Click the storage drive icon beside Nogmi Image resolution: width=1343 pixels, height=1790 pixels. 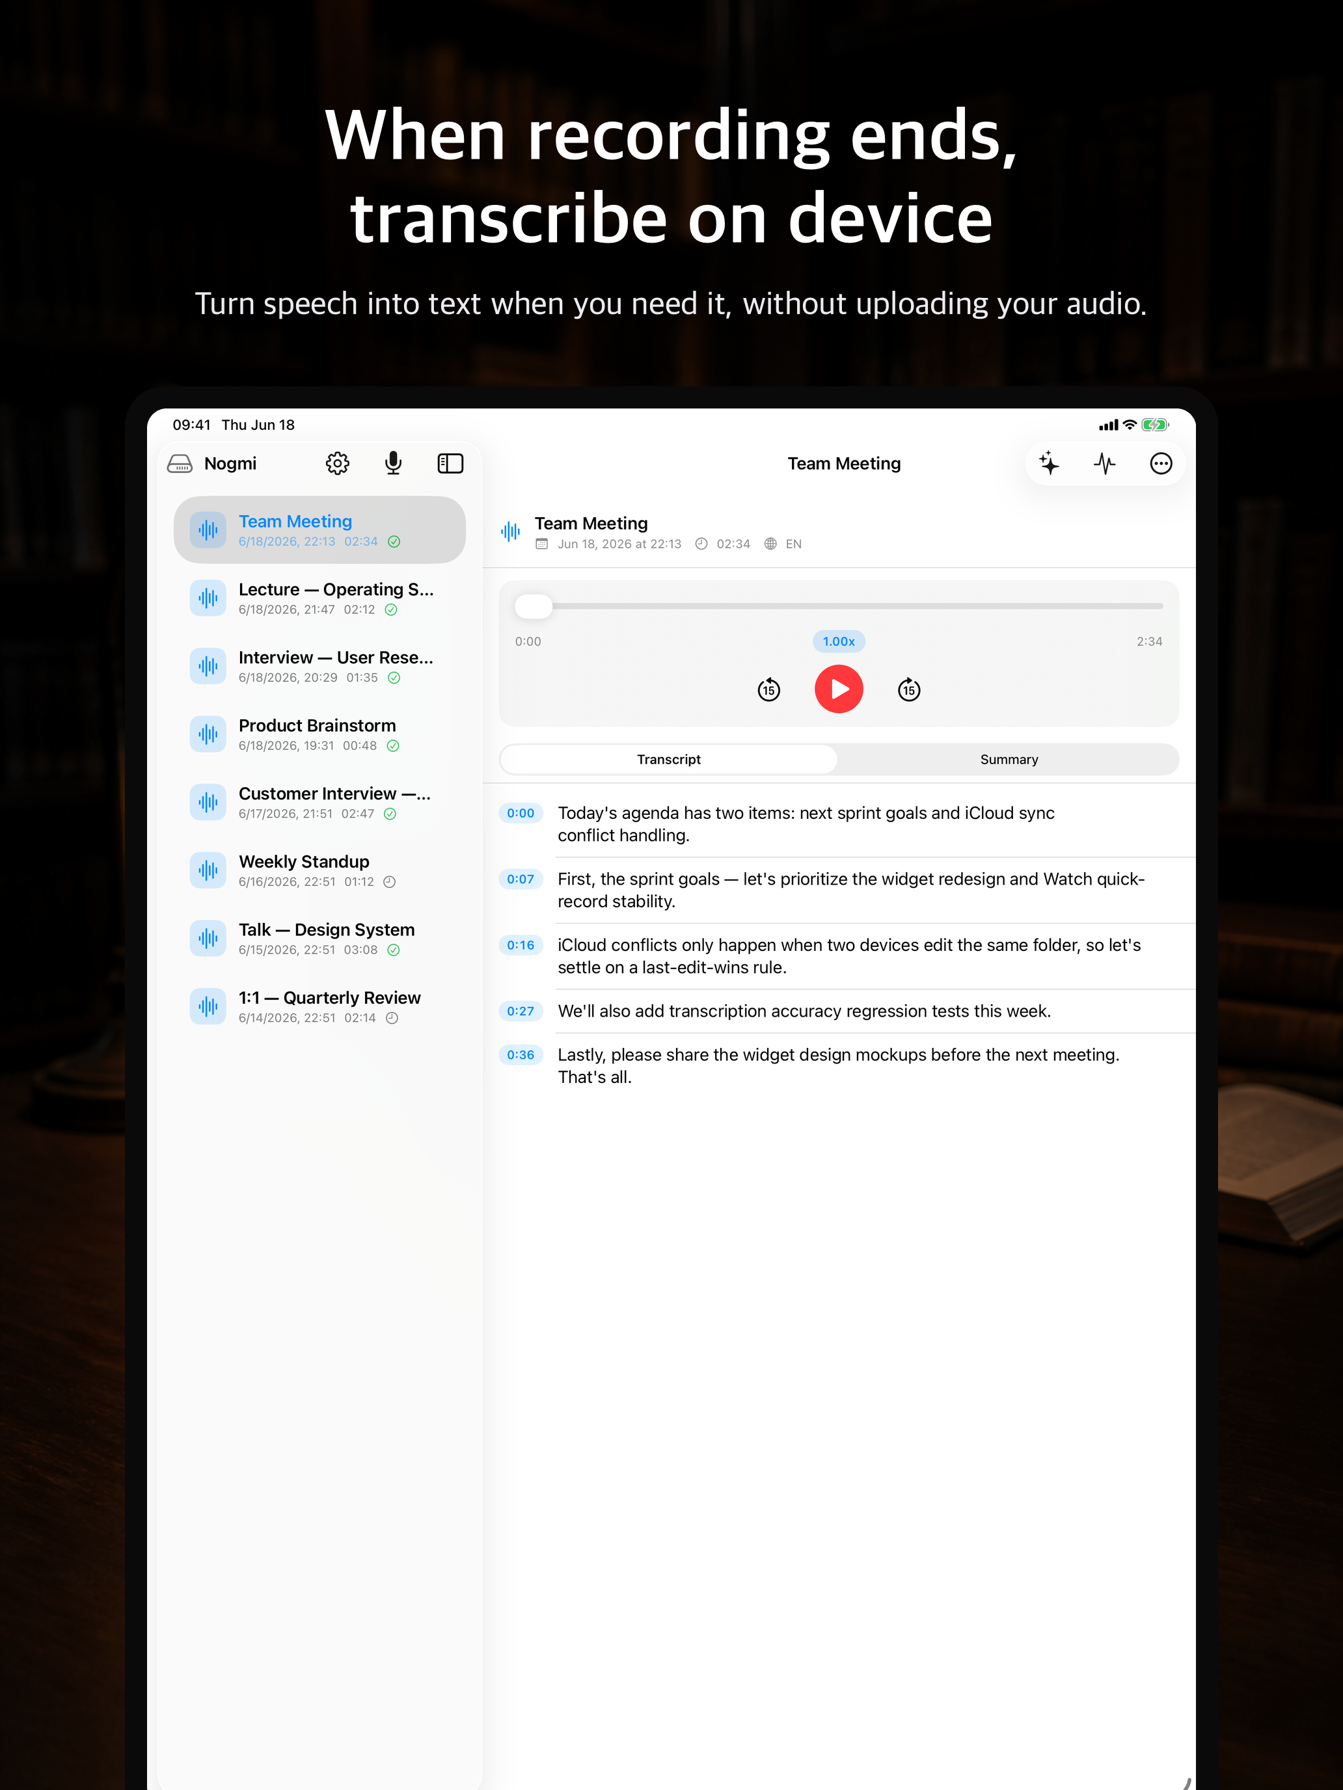(x=180, y=463)
